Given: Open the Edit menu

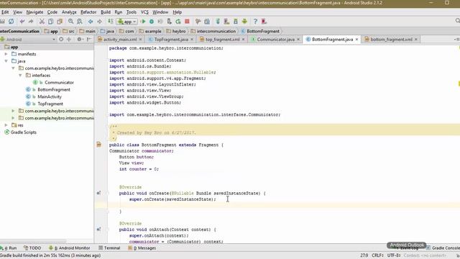Looking at the screenshot, I should click(5, 12).
